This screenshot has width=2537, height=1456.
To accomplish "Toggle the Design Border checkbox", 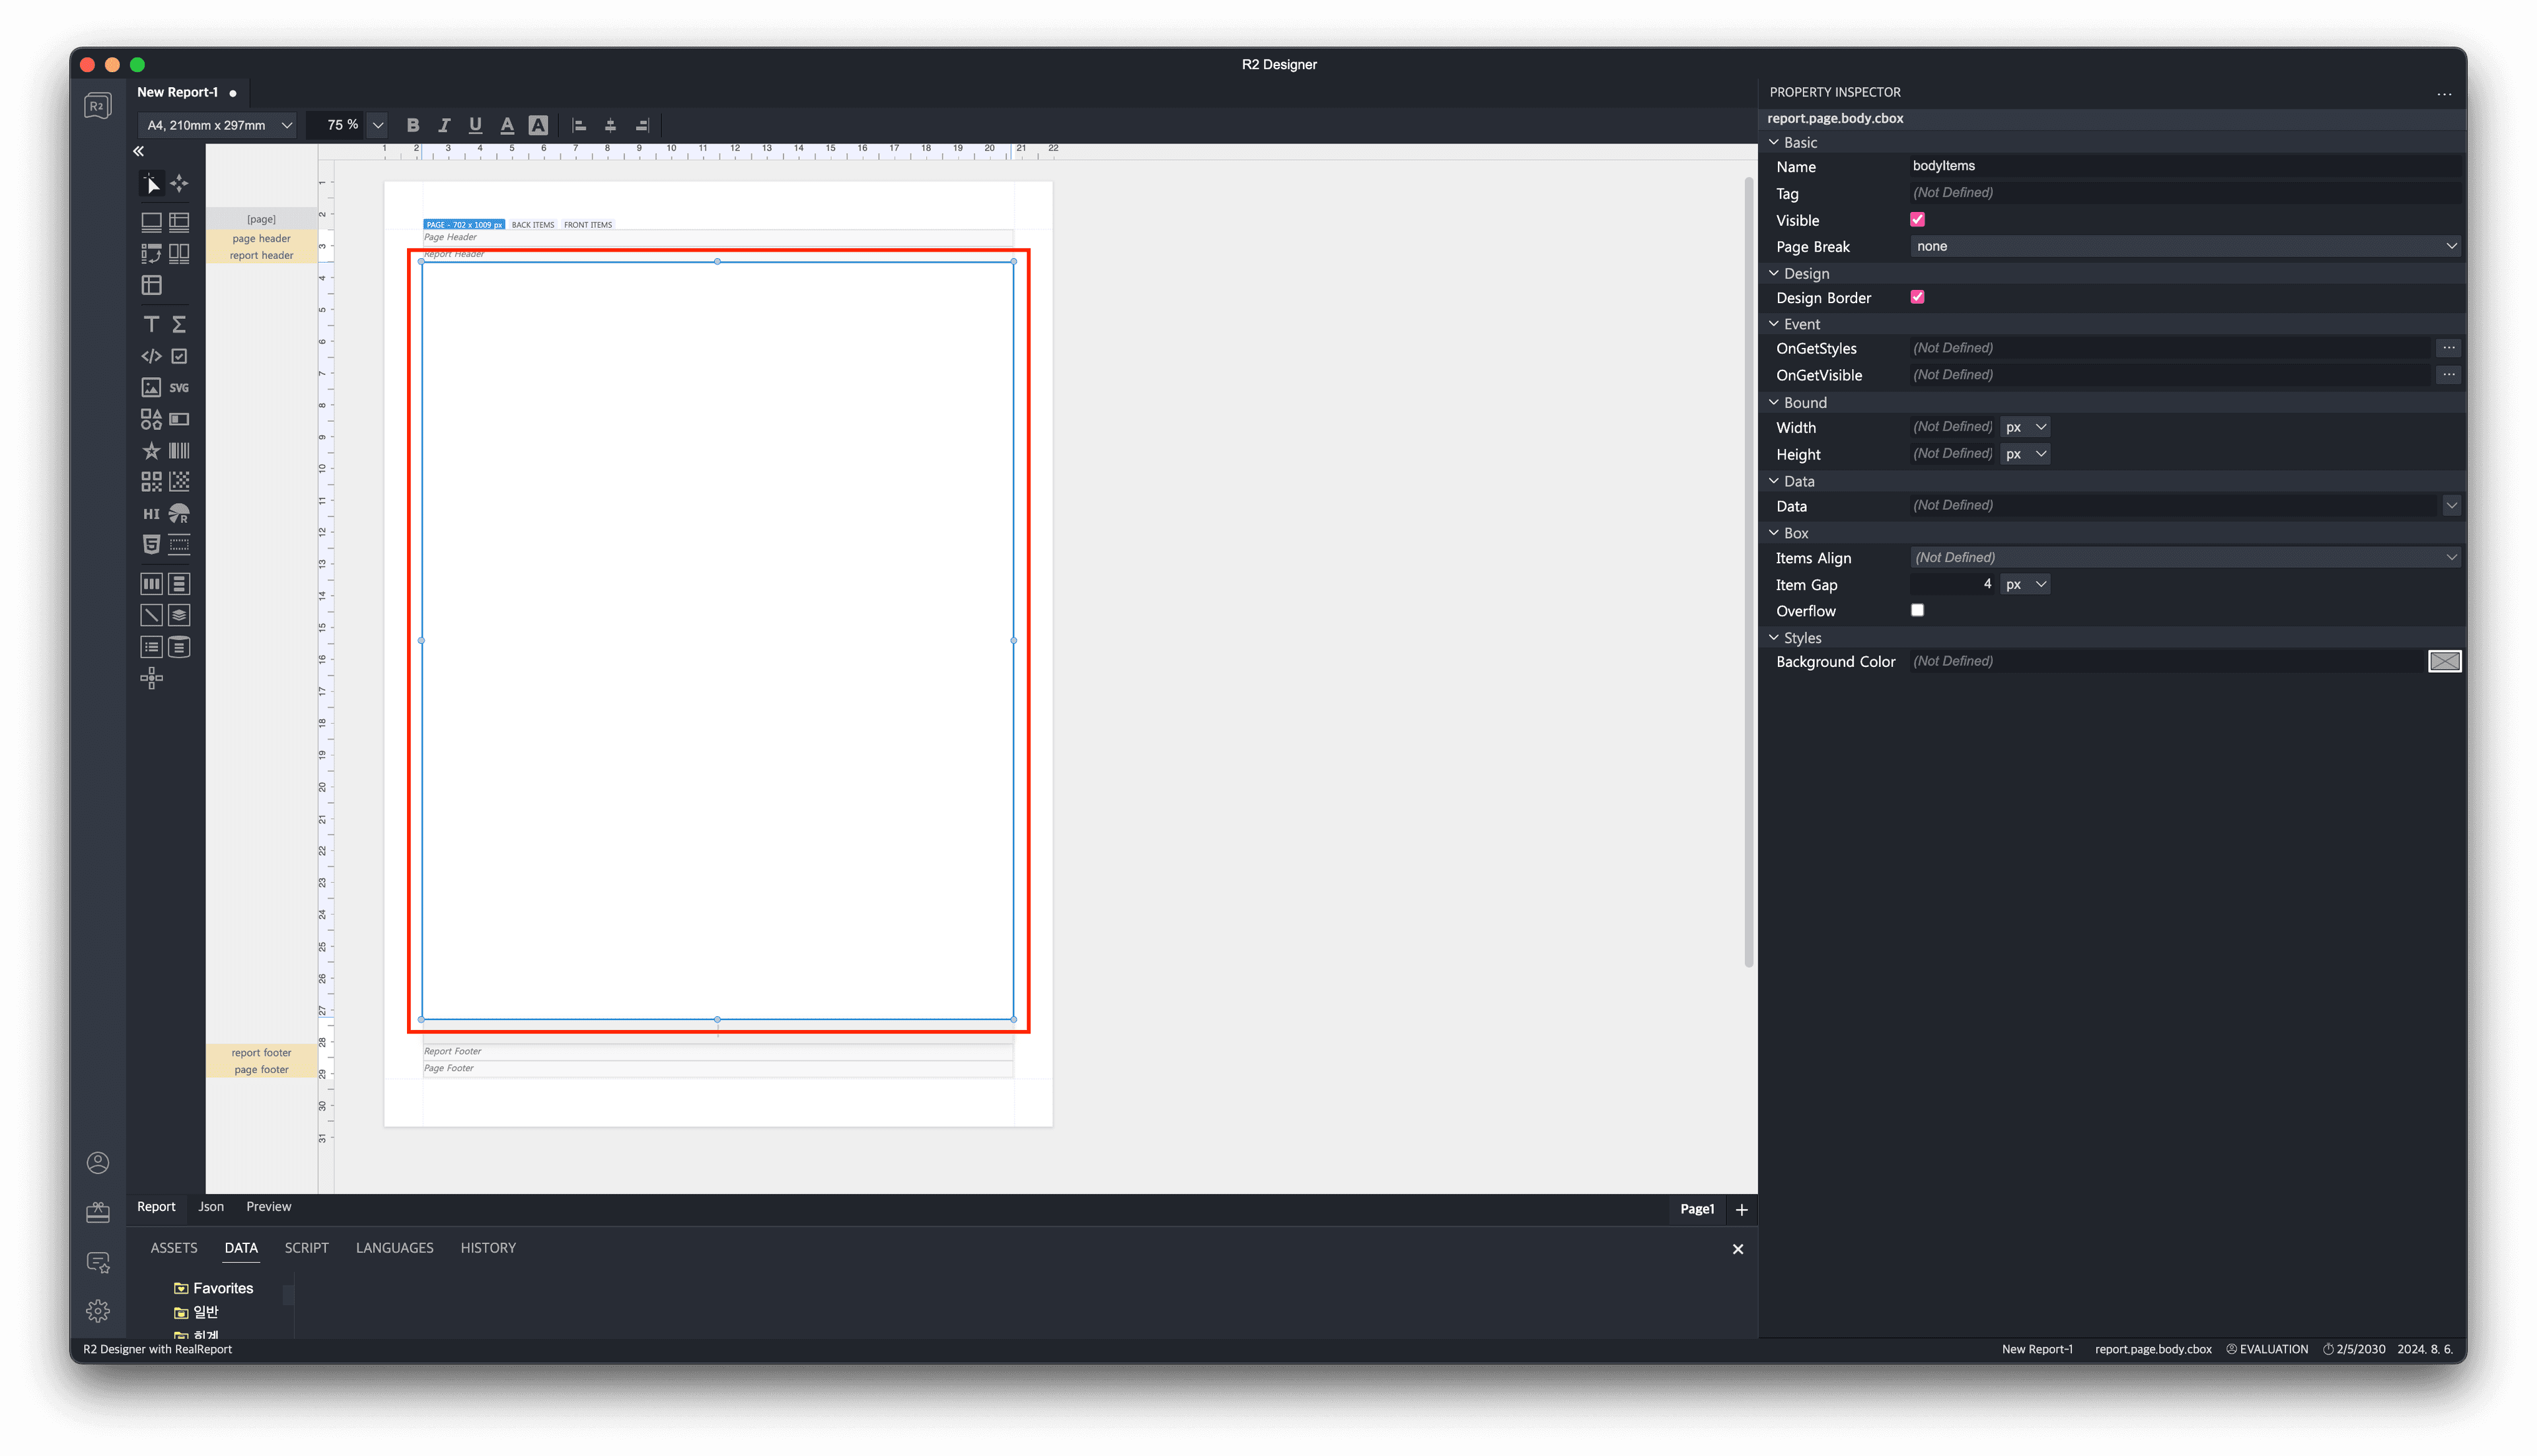I will point(1917,297).
